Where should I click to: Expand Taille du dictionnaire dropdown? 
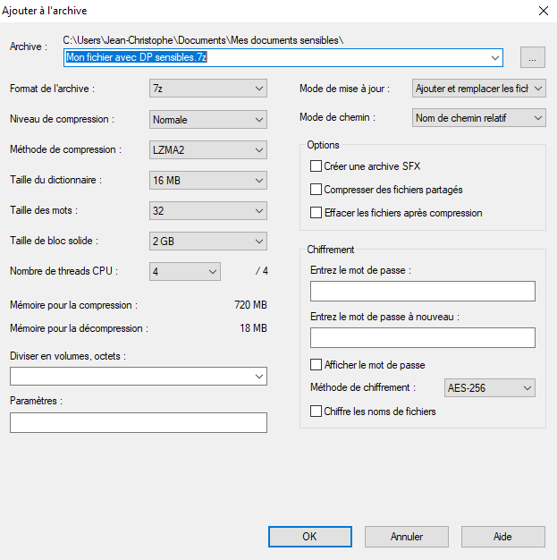pos(208,181)
